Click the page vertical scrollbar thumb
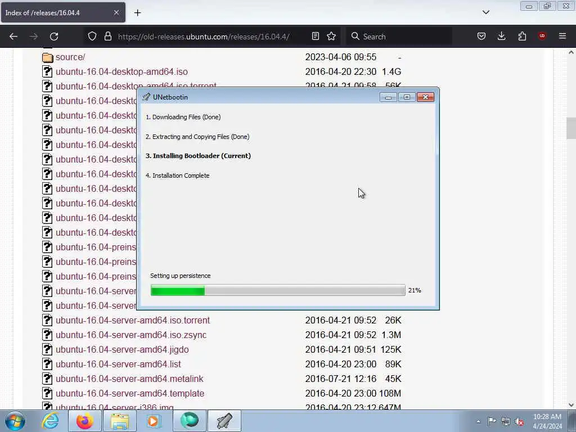This screenshot has width=576, height=432. click(x=571, y=128)
